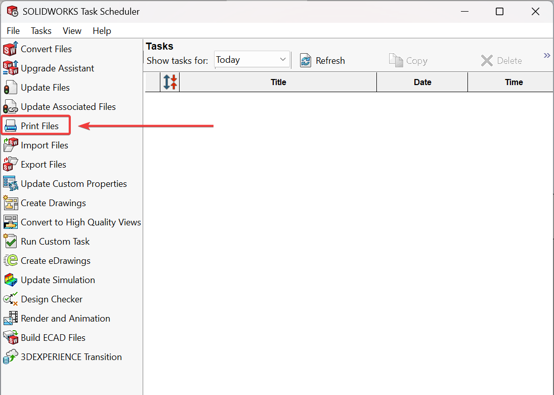Screen dimensions: 554x395
Task: Select the Design Checker label
Action: (x=52, y=299)
